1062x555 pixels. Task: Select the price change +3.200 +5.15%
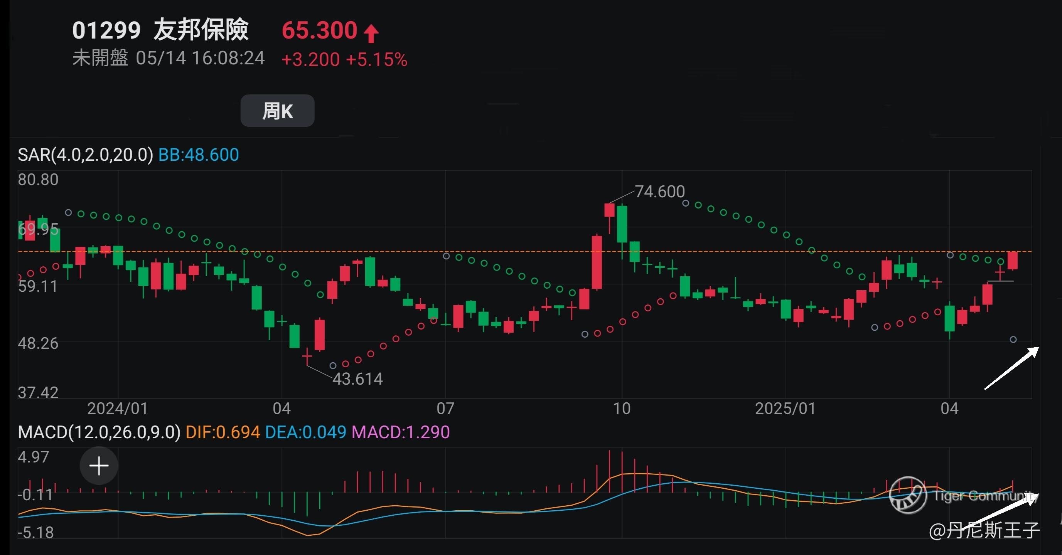(344, 60)
